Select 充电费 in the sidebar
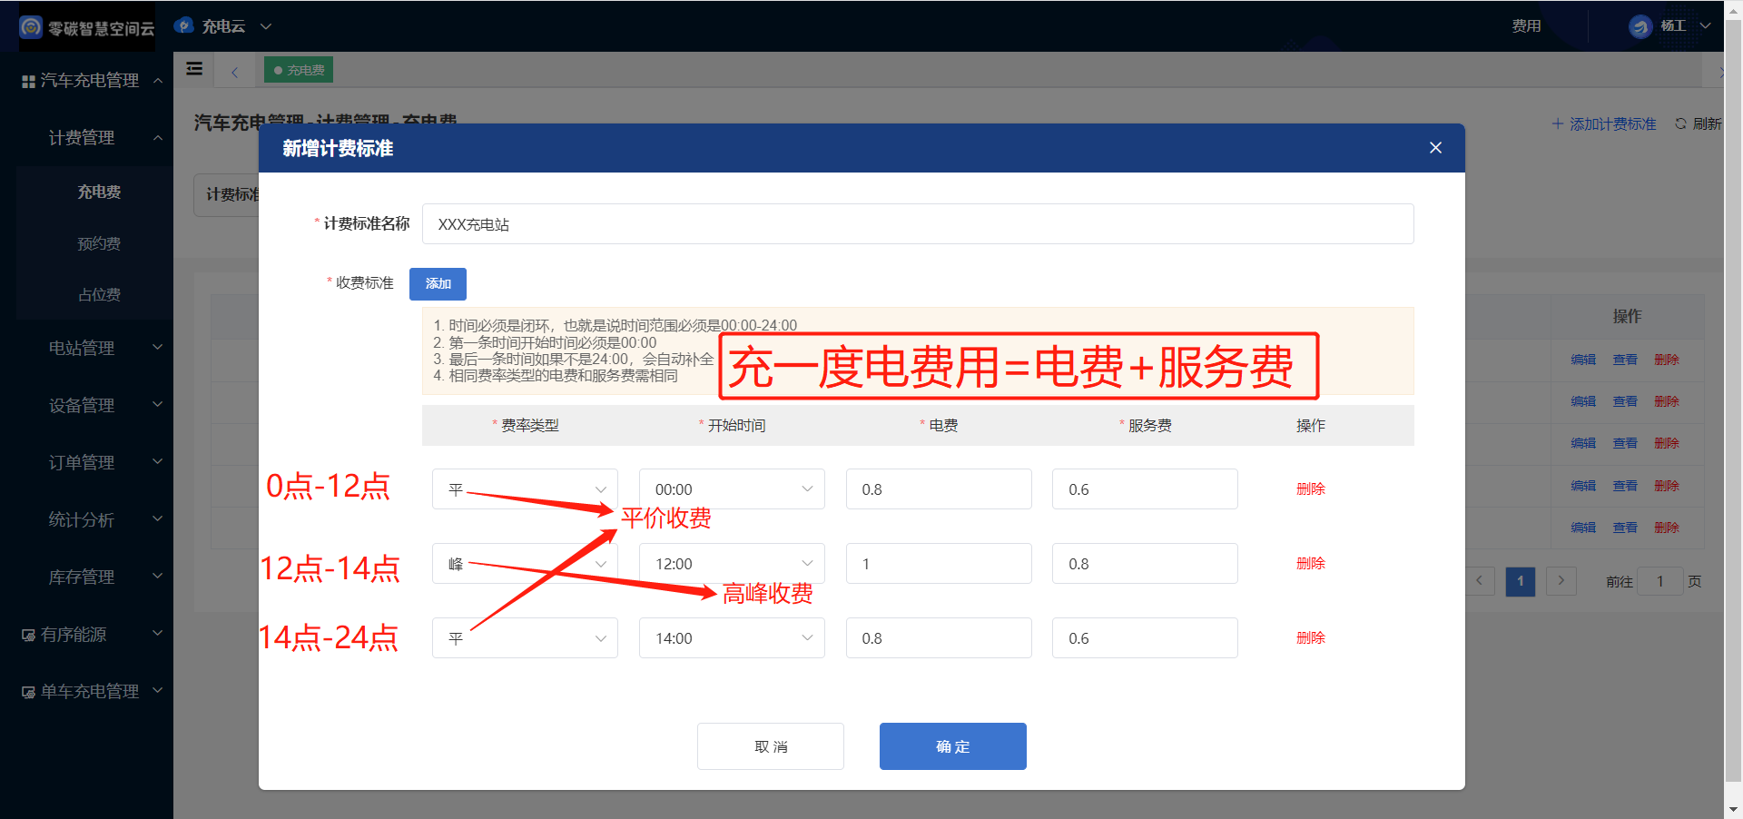The image size is (1743, 819). 99,192
